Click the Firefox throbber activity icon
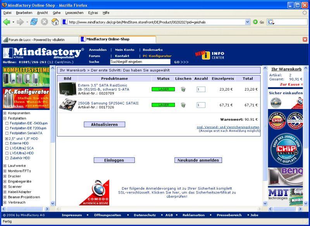Viewport: 310px width, 226px height. coord(305,13)
